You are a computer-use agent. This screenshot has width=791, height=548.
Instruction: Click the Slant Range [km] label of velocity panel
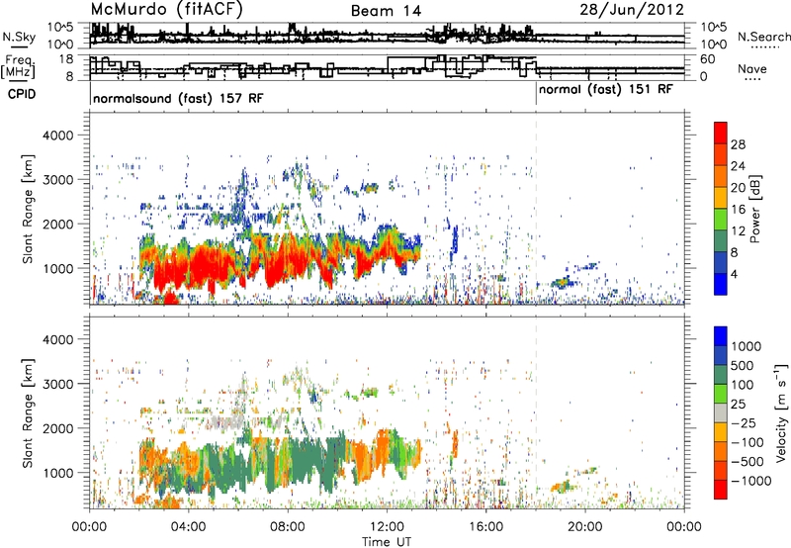[29, 413]
